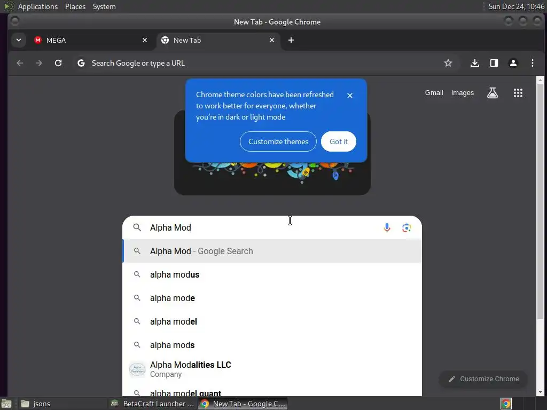The width and height of the screenshot is (547, 410).
Task: Click the Google G icon in the address bar
Action: 81,63
